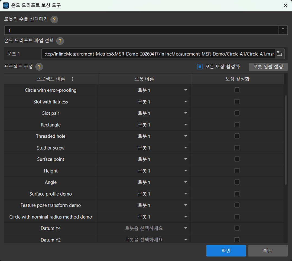Click 로봇 일괄 설정 button

point(268,67)
